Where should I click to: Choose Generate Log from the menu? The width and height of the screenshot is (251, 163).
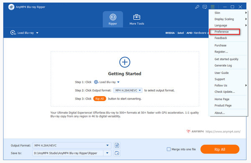pyautogui.click(x=228, y=66)
